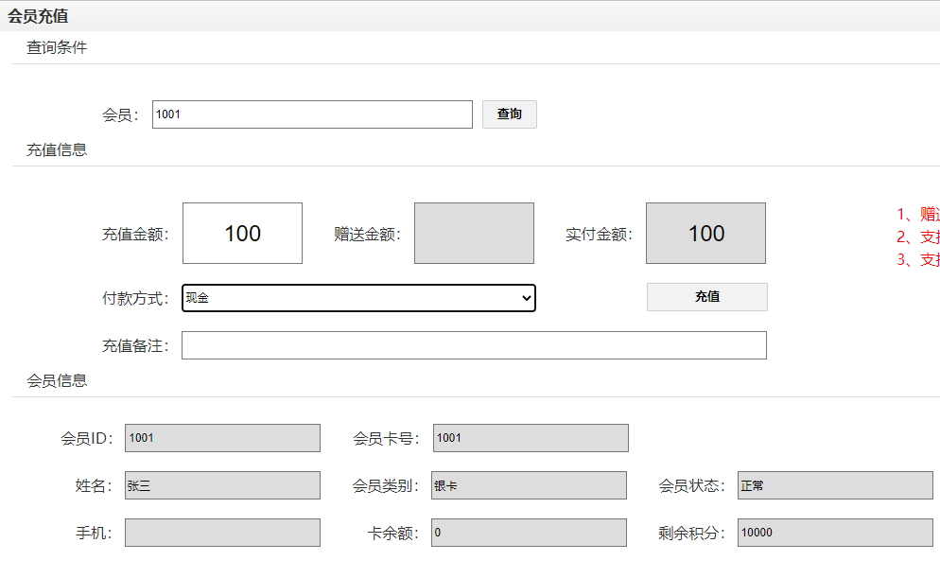Click the 会员ID field showing 1001

click(221, 437)
